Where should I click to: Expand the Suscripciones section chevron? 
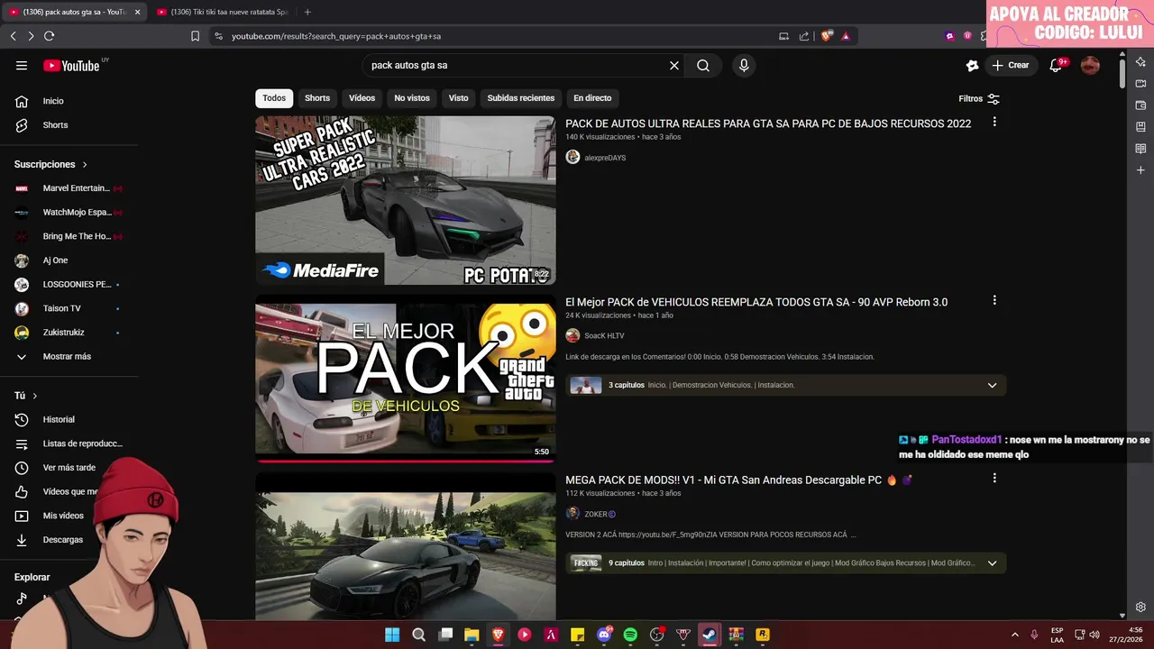point(85,165)
